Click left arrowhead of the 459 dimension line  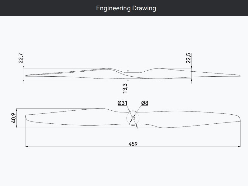coord(26,146)
